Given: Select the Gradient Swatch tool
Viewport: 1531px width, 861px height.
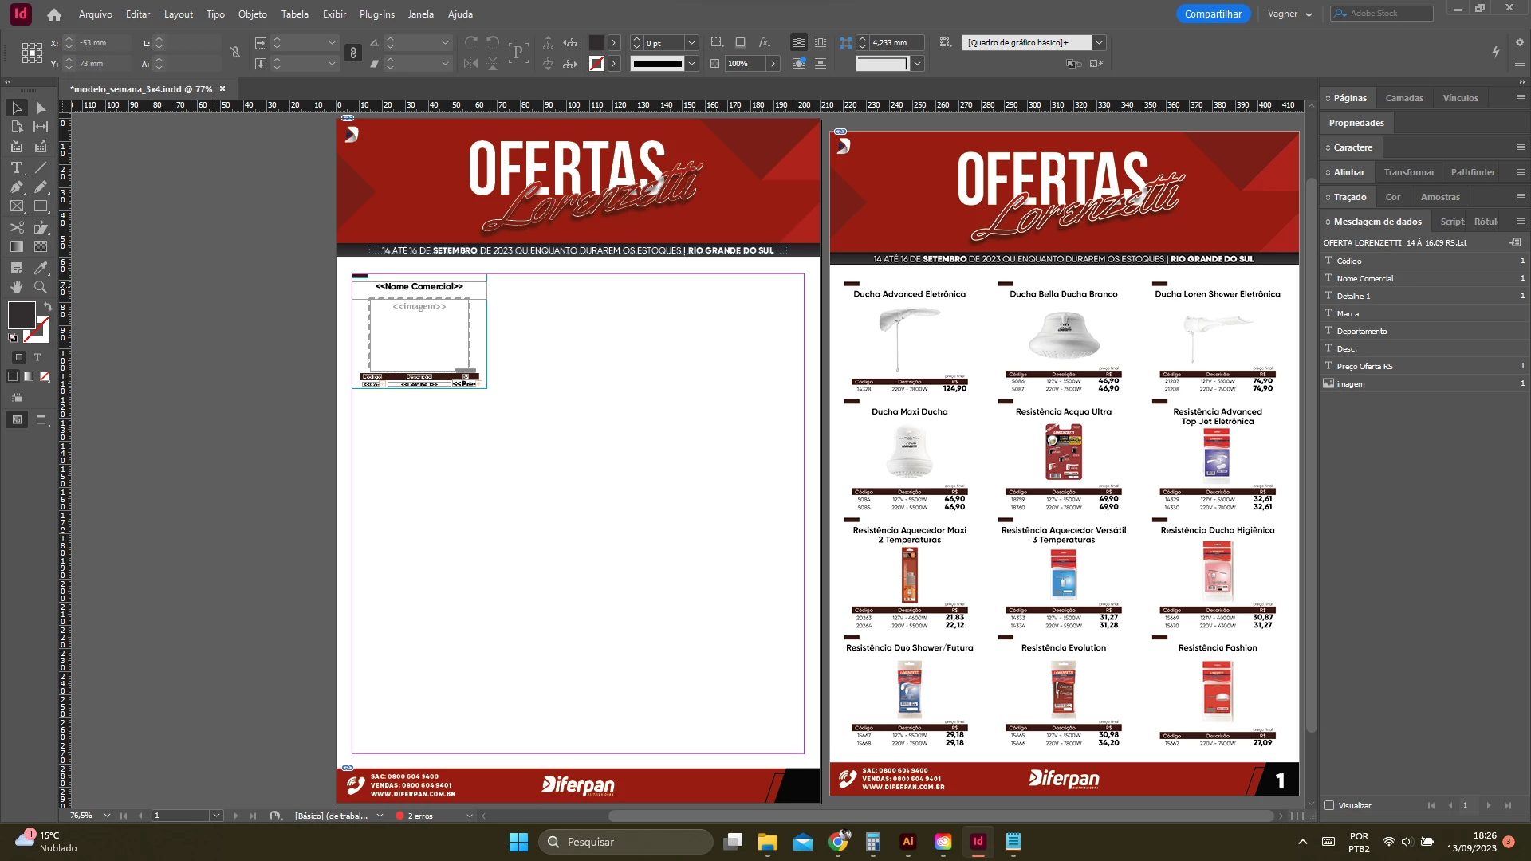Looking at the screenshot, I should click(17, 247).
